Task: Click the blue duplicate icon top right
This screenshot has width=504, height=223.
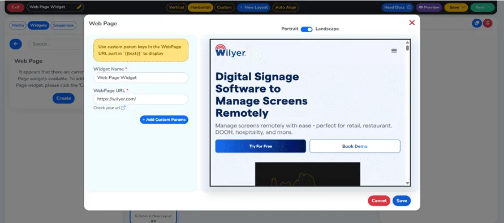Action: coord(477,23)
